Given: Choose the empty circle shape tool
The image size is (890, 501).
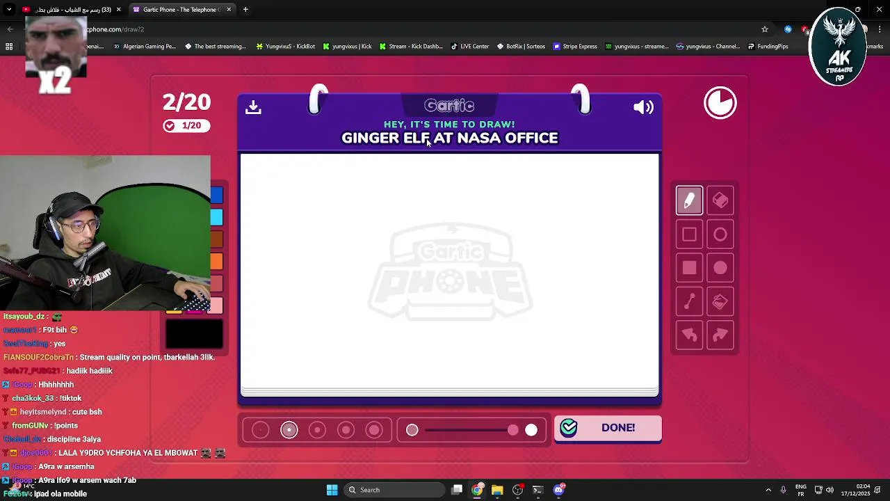Looking at the screenshot, I should coord(720,234).
